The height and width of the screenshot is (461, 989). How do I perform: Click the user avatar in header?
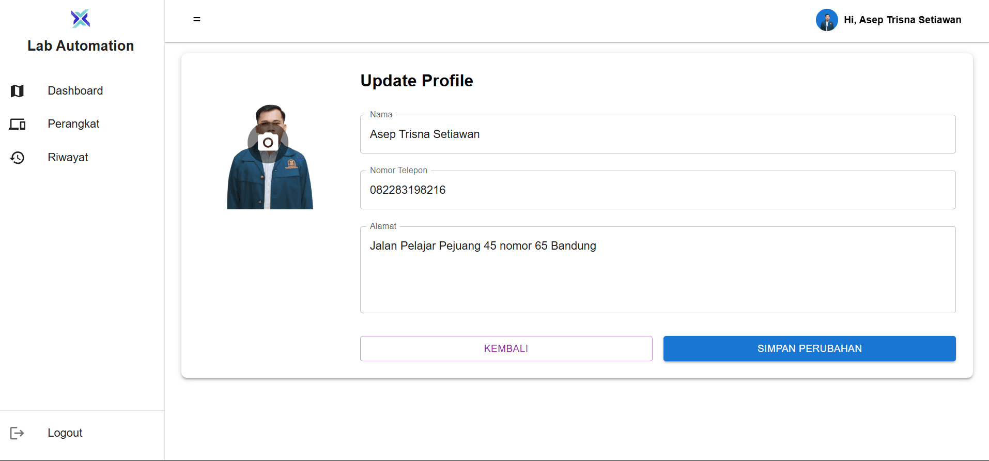826,20
